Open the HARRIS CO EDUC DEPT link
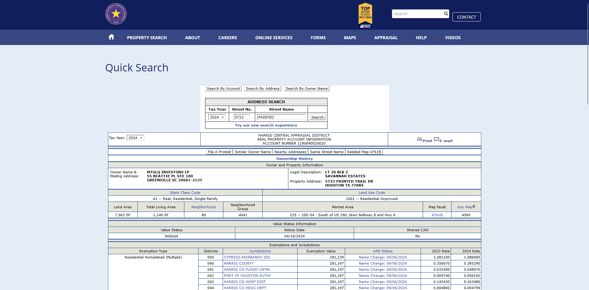589x290 pixels. pos(245,288)
